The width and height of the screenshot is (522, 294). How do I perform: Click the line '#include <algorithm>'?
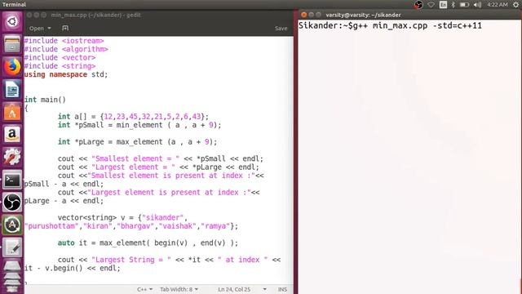click(66, 49)
